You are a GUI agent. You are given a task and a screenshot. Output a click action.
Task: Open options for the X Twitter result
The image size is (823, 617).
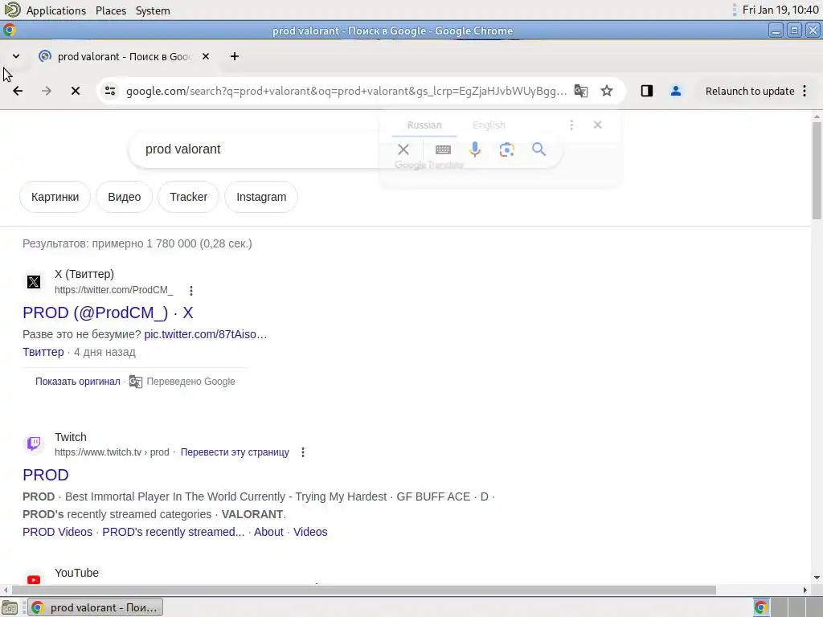[x=191, y=291]
